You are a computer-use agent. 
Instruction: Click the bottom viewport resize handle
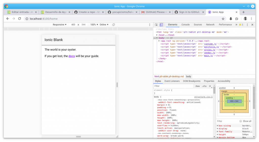tap(78, 136)
